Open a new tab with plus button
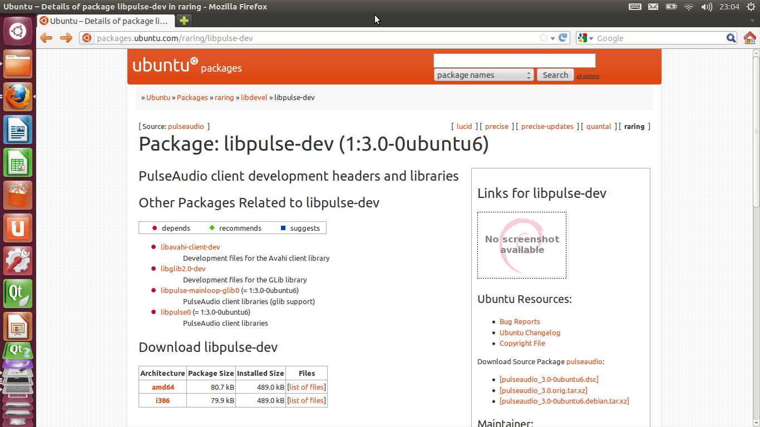Image resolution: width=760 pixels, height=427 pixels. tap(184, 21)
